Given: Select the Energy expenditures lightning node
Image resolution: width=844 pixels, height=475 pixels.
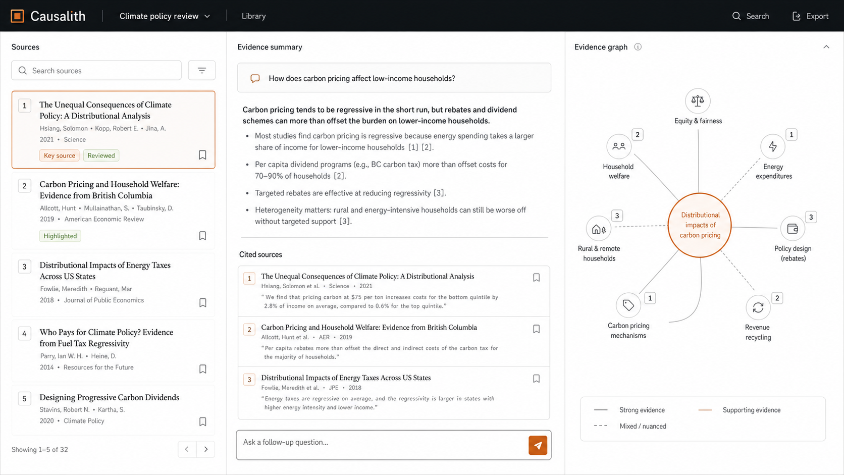Looking at the screenshot, I should coord(773,146).
